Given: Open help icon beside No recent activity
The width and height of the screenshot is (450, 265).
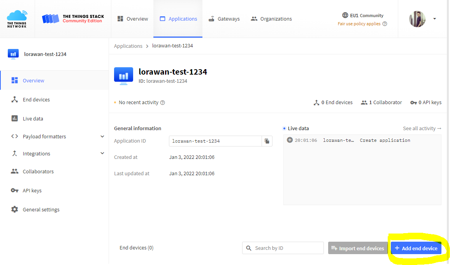Looking at the screenshot, I should pos(162,103).
